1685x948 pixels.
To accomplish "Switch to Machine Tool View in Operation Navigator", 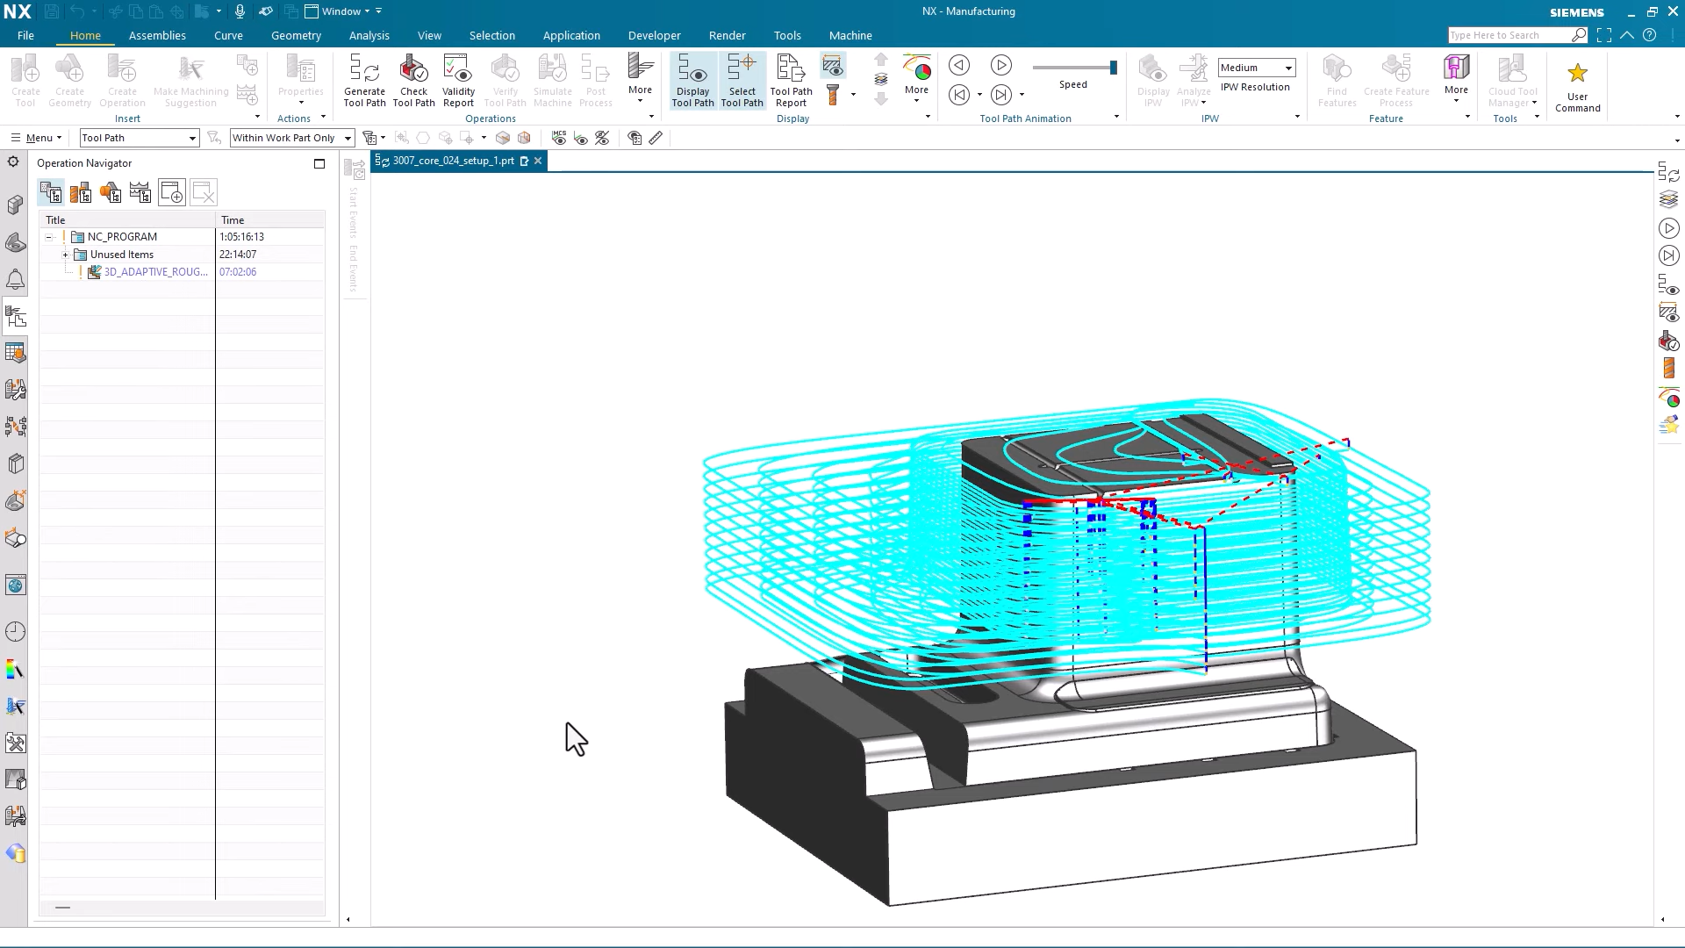I will tap(81, 192).
